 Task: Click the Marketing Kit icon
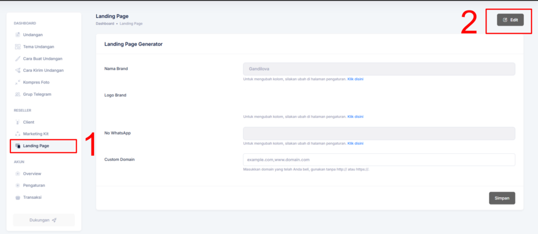pyautogui.click(x=18, y=134)
